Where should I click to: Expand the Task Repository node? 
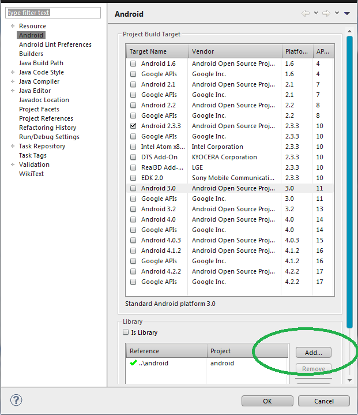(x=13, y=146)
